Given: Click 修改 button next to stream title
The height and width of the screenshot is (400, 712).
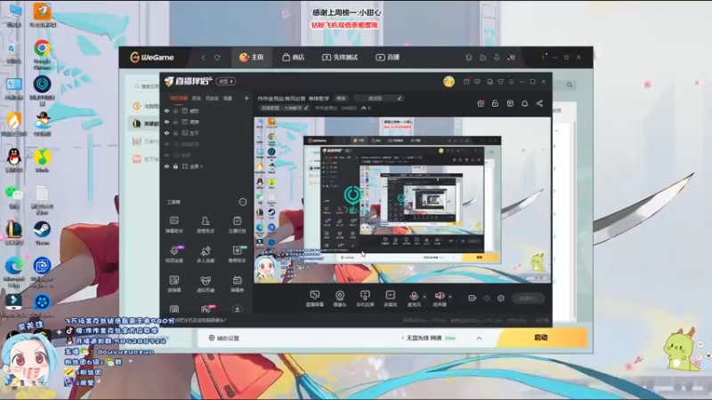Looking at the screenshot, I should 341,99.
